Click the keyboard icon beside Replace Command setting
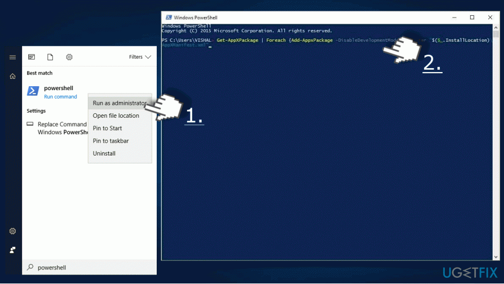 [30, 124]
